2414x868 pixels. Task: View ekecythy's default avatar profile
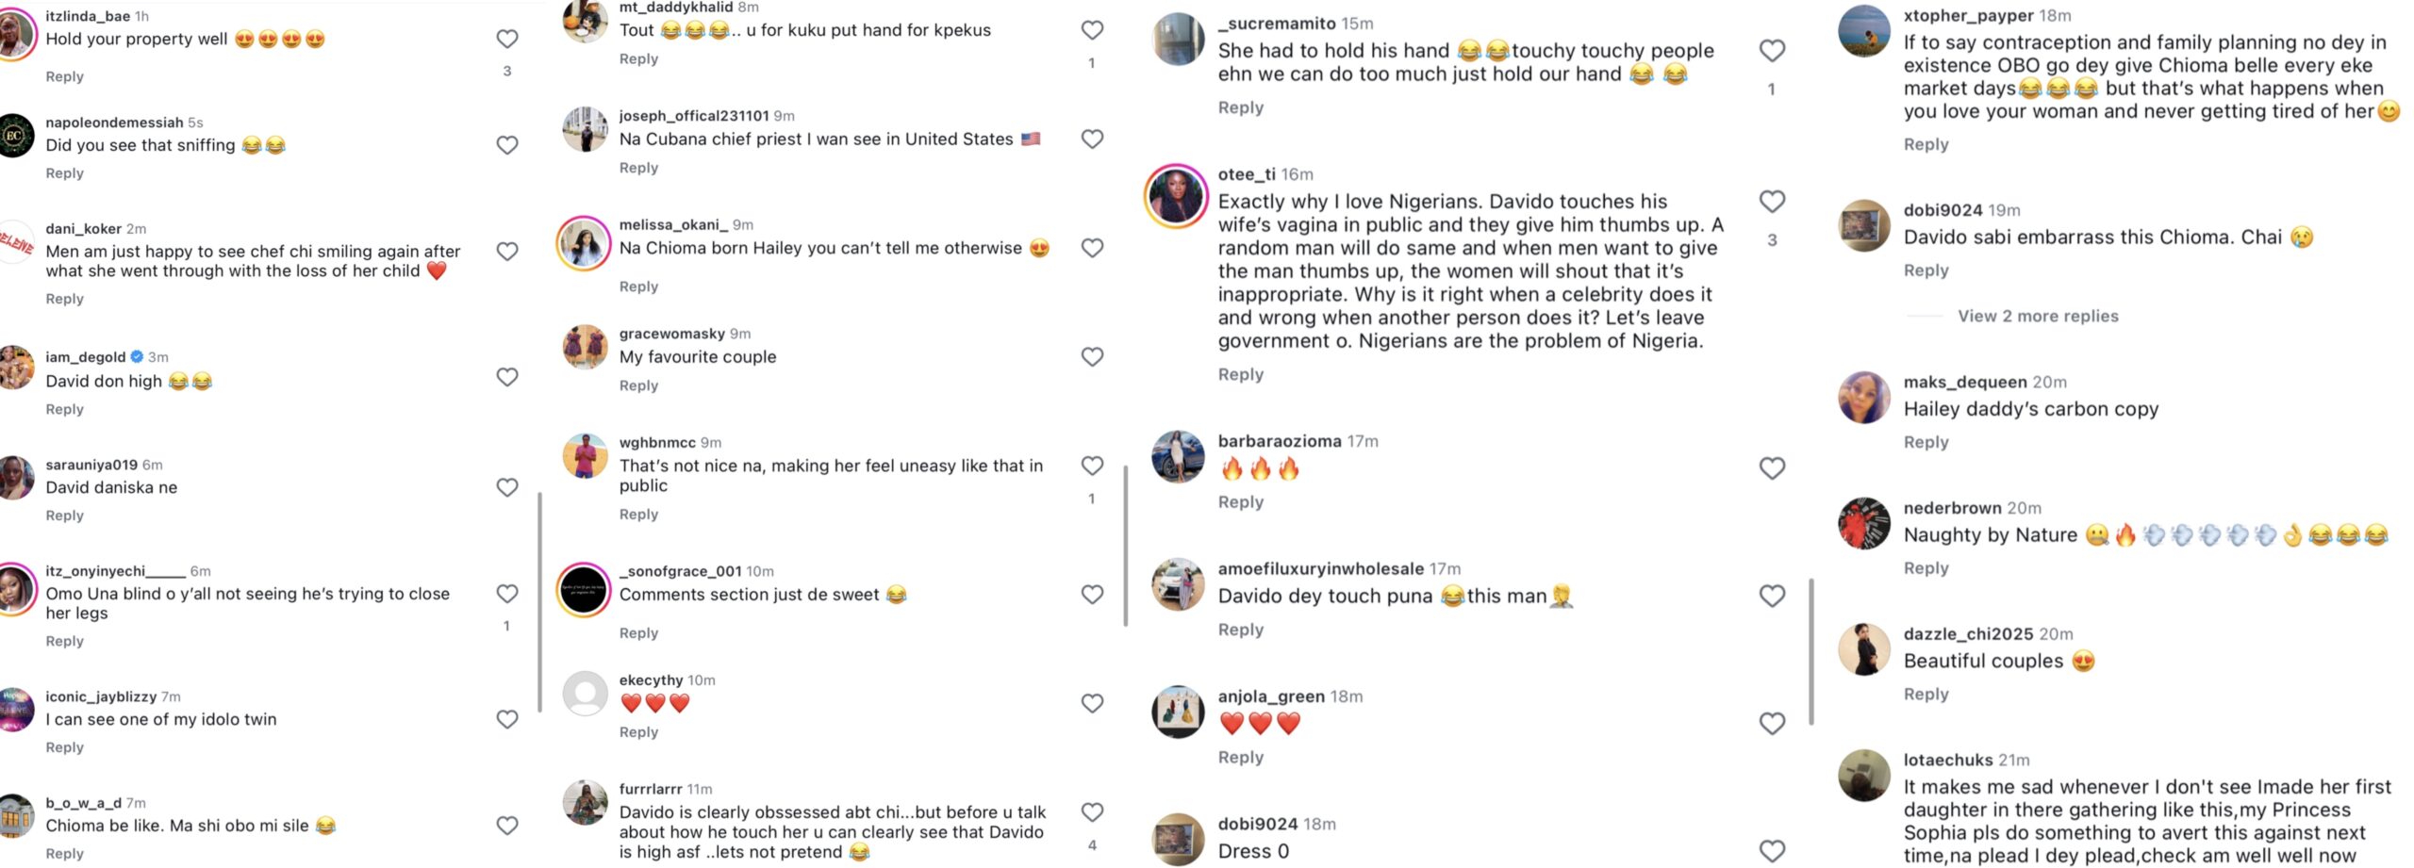point(586,695)
